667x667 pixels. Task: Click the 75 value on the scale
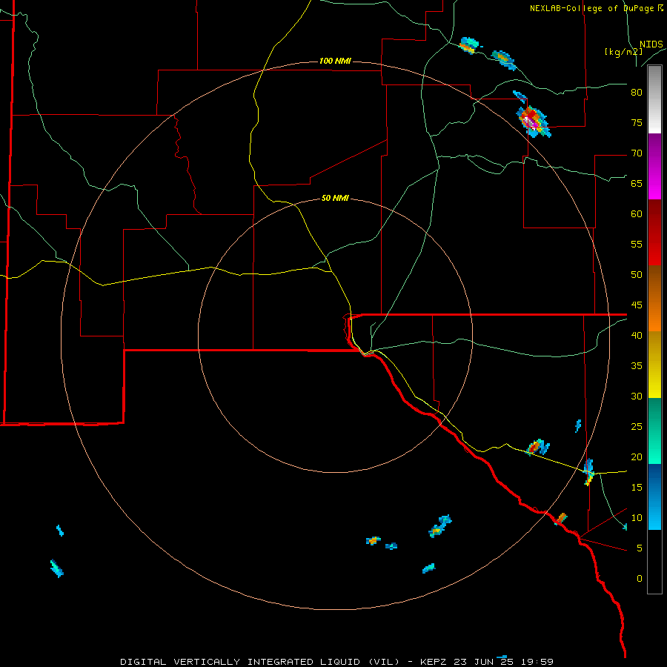click(637, 122)
